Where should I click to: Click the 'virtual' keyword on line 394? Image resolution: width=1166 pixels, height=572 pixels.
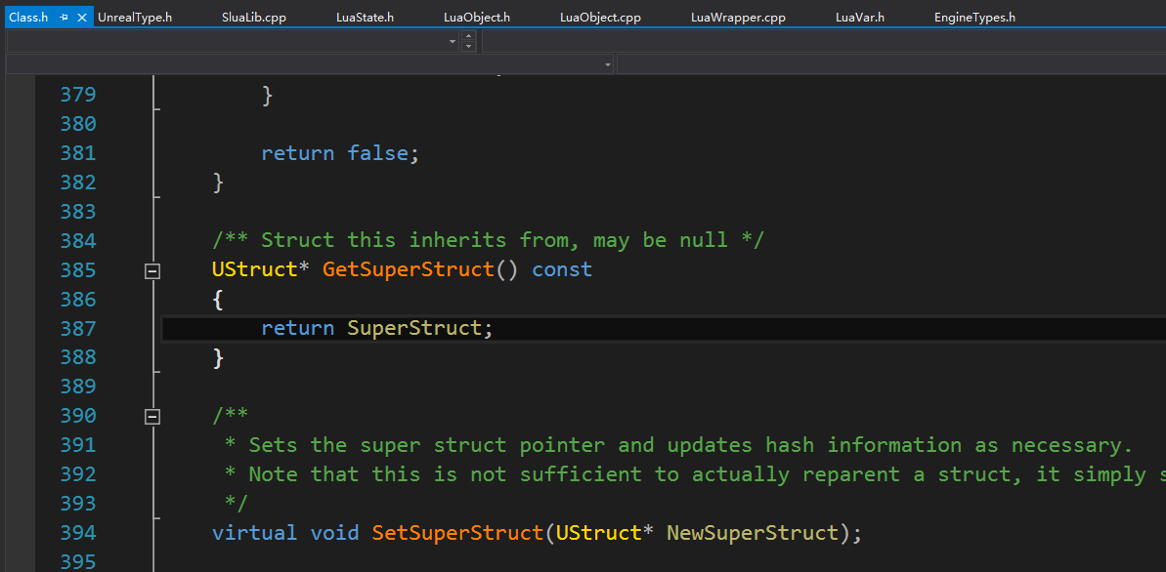click(254, 533)
